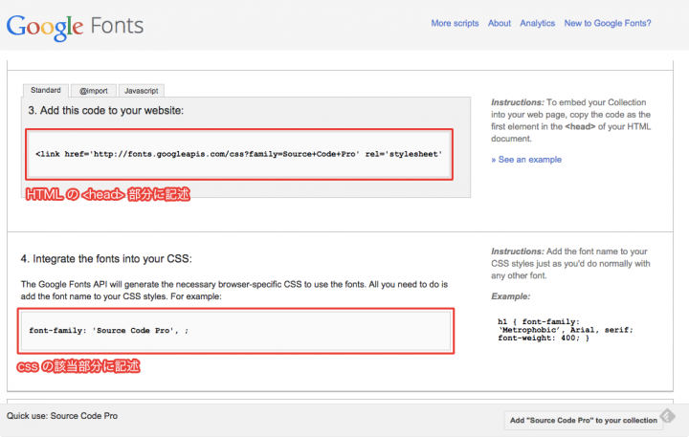Click the link href embed code field
The image size is (689, 437).
tap(239, 154)
